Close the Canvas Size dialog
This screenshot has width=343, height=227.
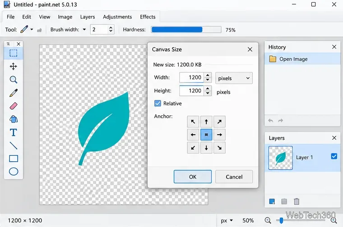[250, 50]
